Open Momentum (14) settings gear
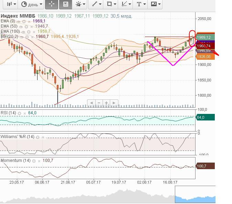The width and height of the screenshot is (232, 204). (x=34, y=161)
